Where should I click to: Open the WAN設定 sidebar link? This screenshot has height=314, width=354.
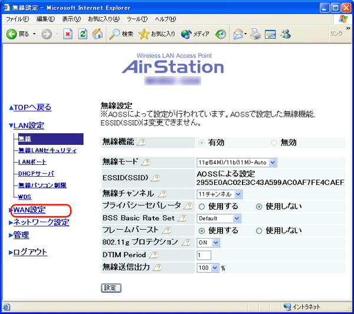(29, 210)
